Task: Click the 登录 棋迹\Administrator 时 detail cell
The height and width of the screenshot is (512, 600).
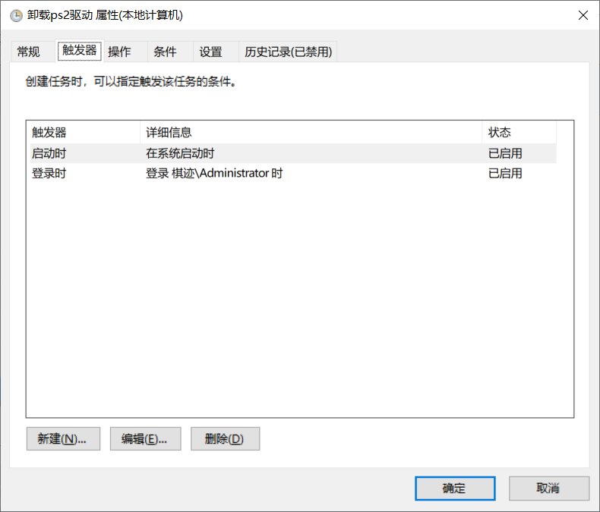Action: [x=214, y=173]
